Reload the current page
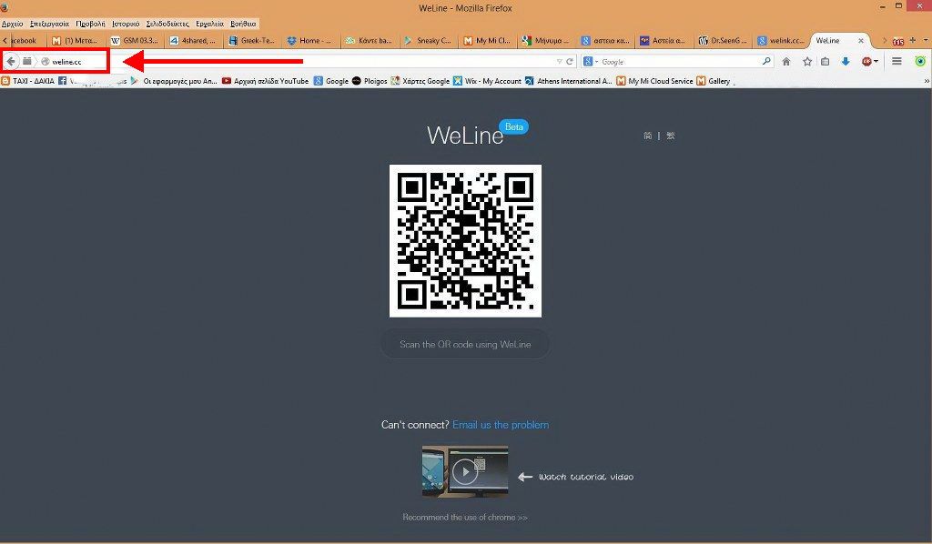 coord(570,61)
